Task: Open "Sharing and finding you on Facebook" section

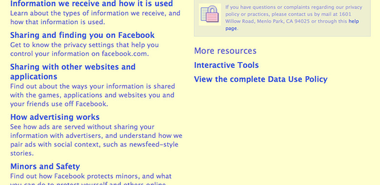Action: click(x=82, y=35)
